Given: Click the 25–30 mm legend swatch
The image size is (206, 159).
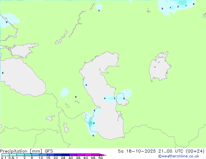Looking at the screenshot, I should click(65, 155).
